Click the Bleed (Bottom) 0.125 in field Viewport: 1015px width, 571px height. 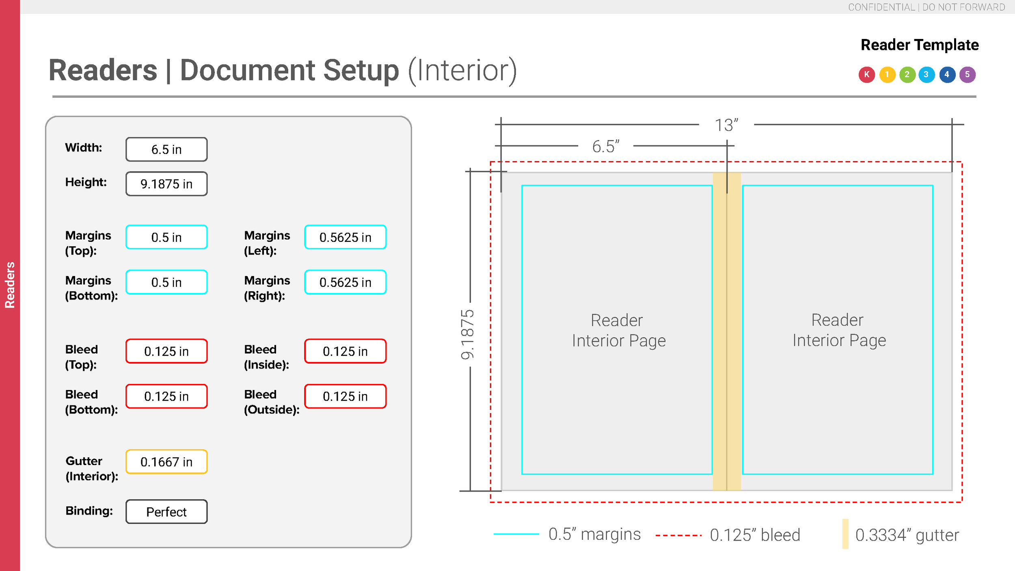tap(166, 396)
